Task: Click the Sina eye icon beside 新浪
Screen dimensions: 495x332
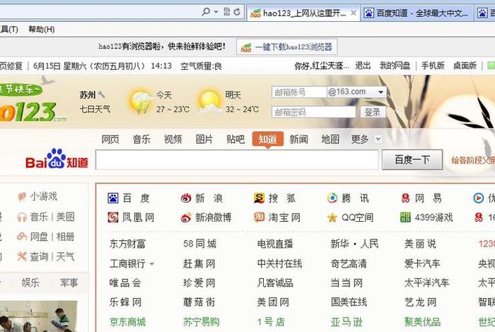Action: 186,198
